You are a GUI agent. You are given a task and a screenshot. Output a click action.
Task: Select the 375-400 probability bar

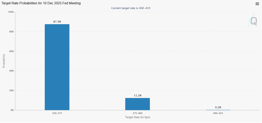click(x=137, y=104)
